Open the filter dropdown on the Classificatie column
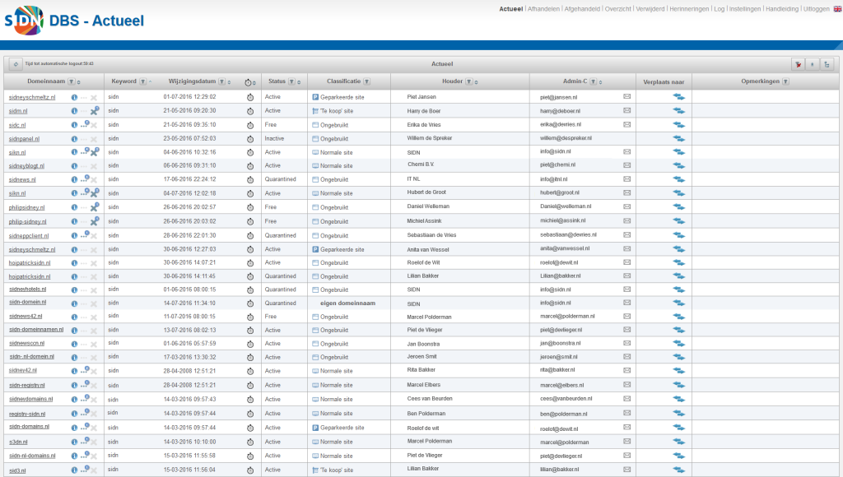843x477 pixels. click(367, 81)
